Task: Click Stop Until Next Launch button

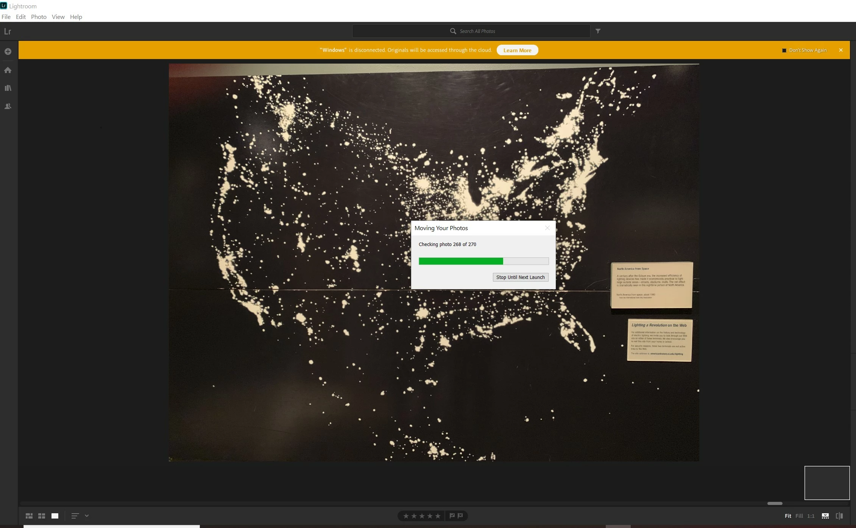Action: point(520,277)
